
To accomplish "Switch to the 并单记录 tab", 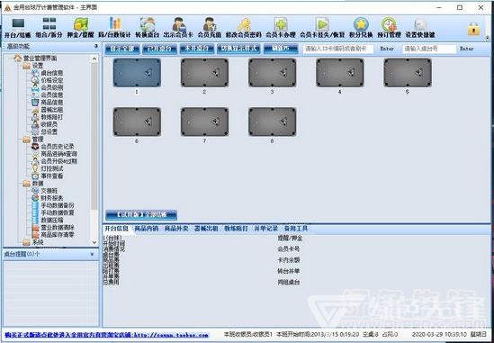I will 266,229.
